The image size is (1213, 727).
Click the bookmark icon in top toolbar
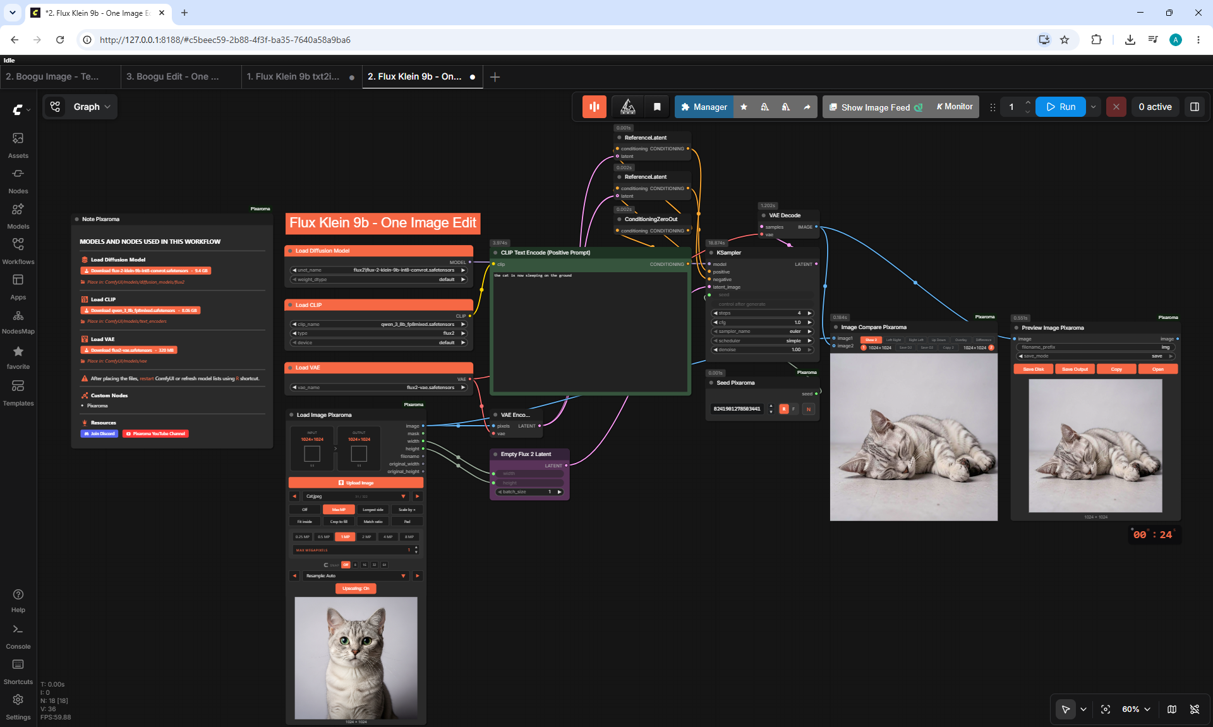tap(657, 107)
